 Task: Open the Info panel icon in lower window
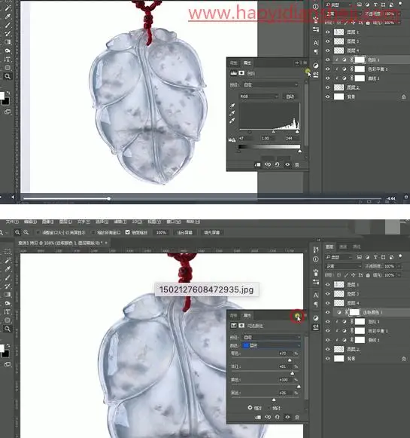pos(316,259)
